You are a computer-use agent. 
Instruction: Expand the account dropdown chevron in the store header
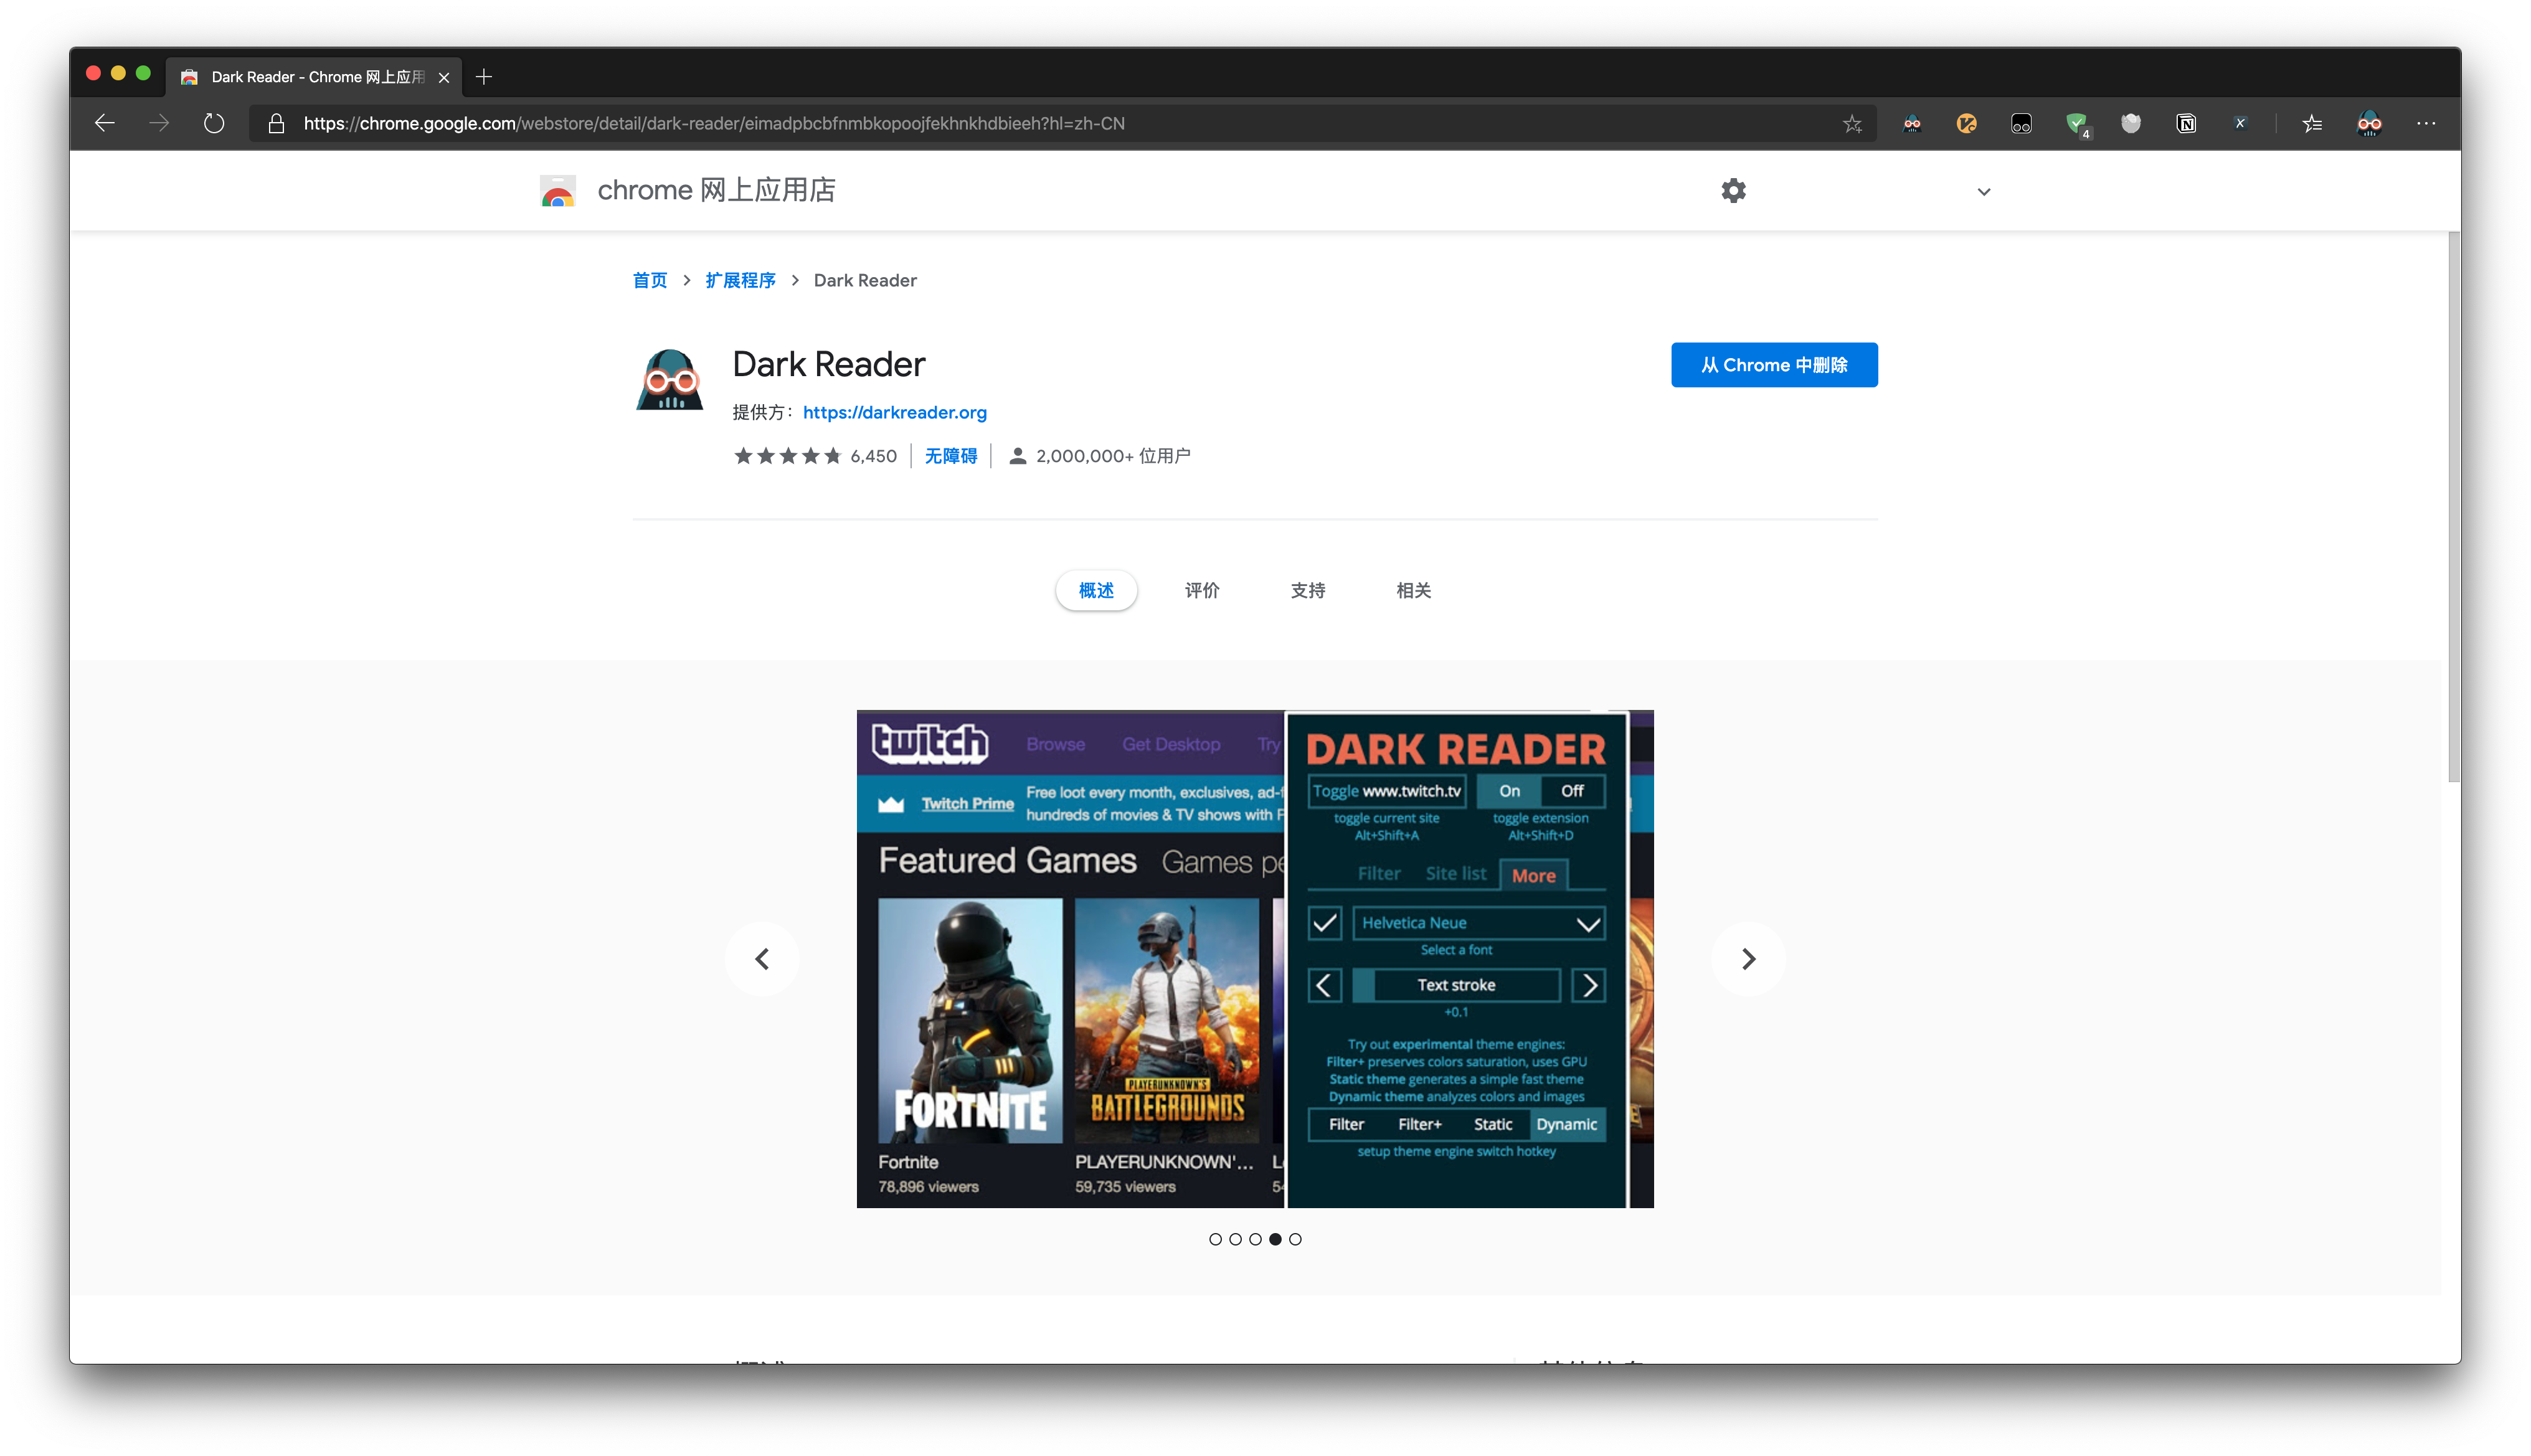coord(1984,191)
